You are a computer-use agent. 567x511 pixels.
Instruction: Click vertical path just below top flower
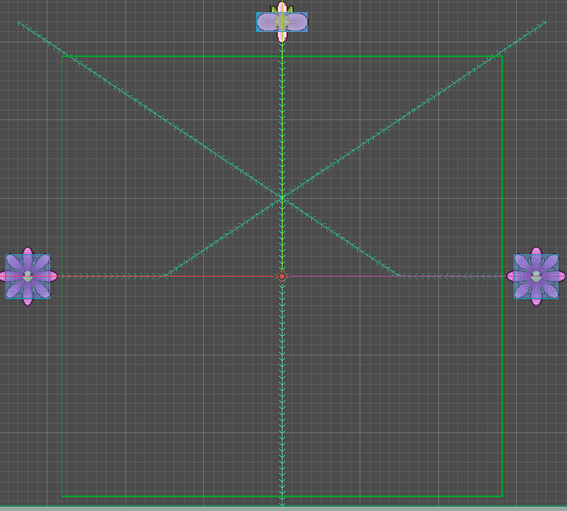tap(282, 61)
